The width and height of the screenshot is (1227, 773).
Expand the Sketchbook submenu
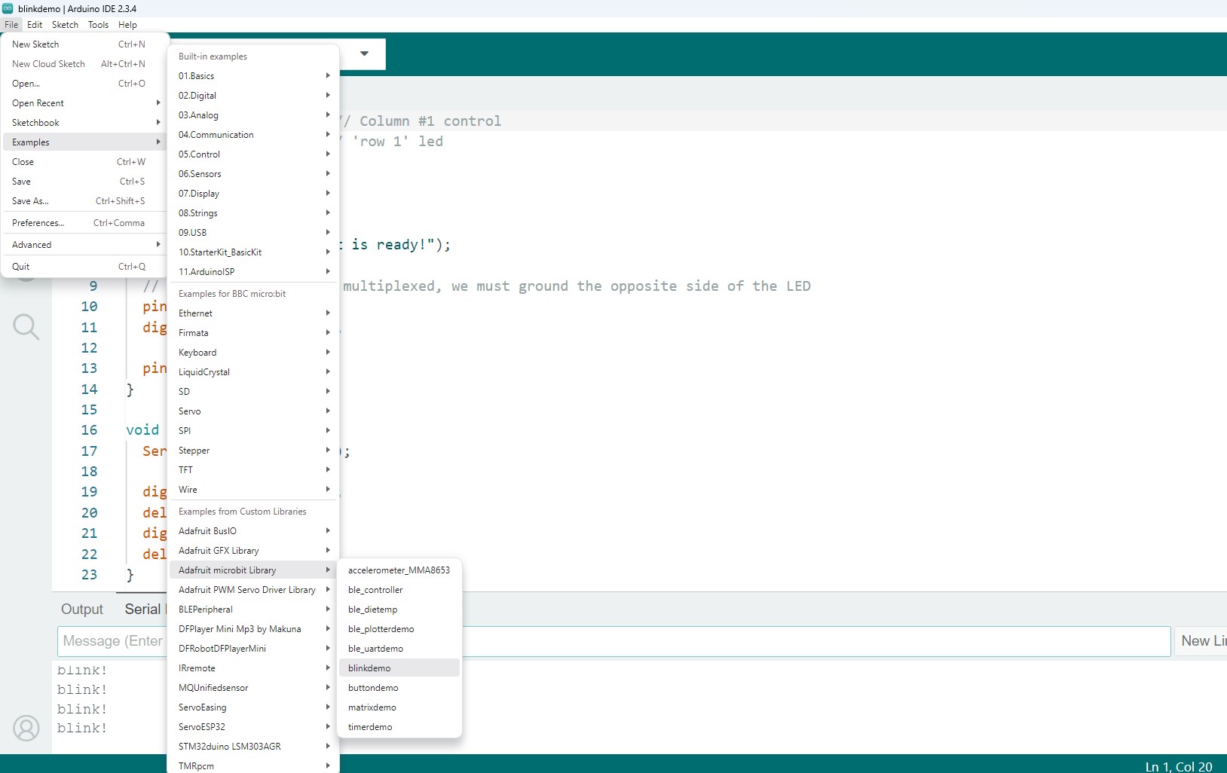click(84, 123)
